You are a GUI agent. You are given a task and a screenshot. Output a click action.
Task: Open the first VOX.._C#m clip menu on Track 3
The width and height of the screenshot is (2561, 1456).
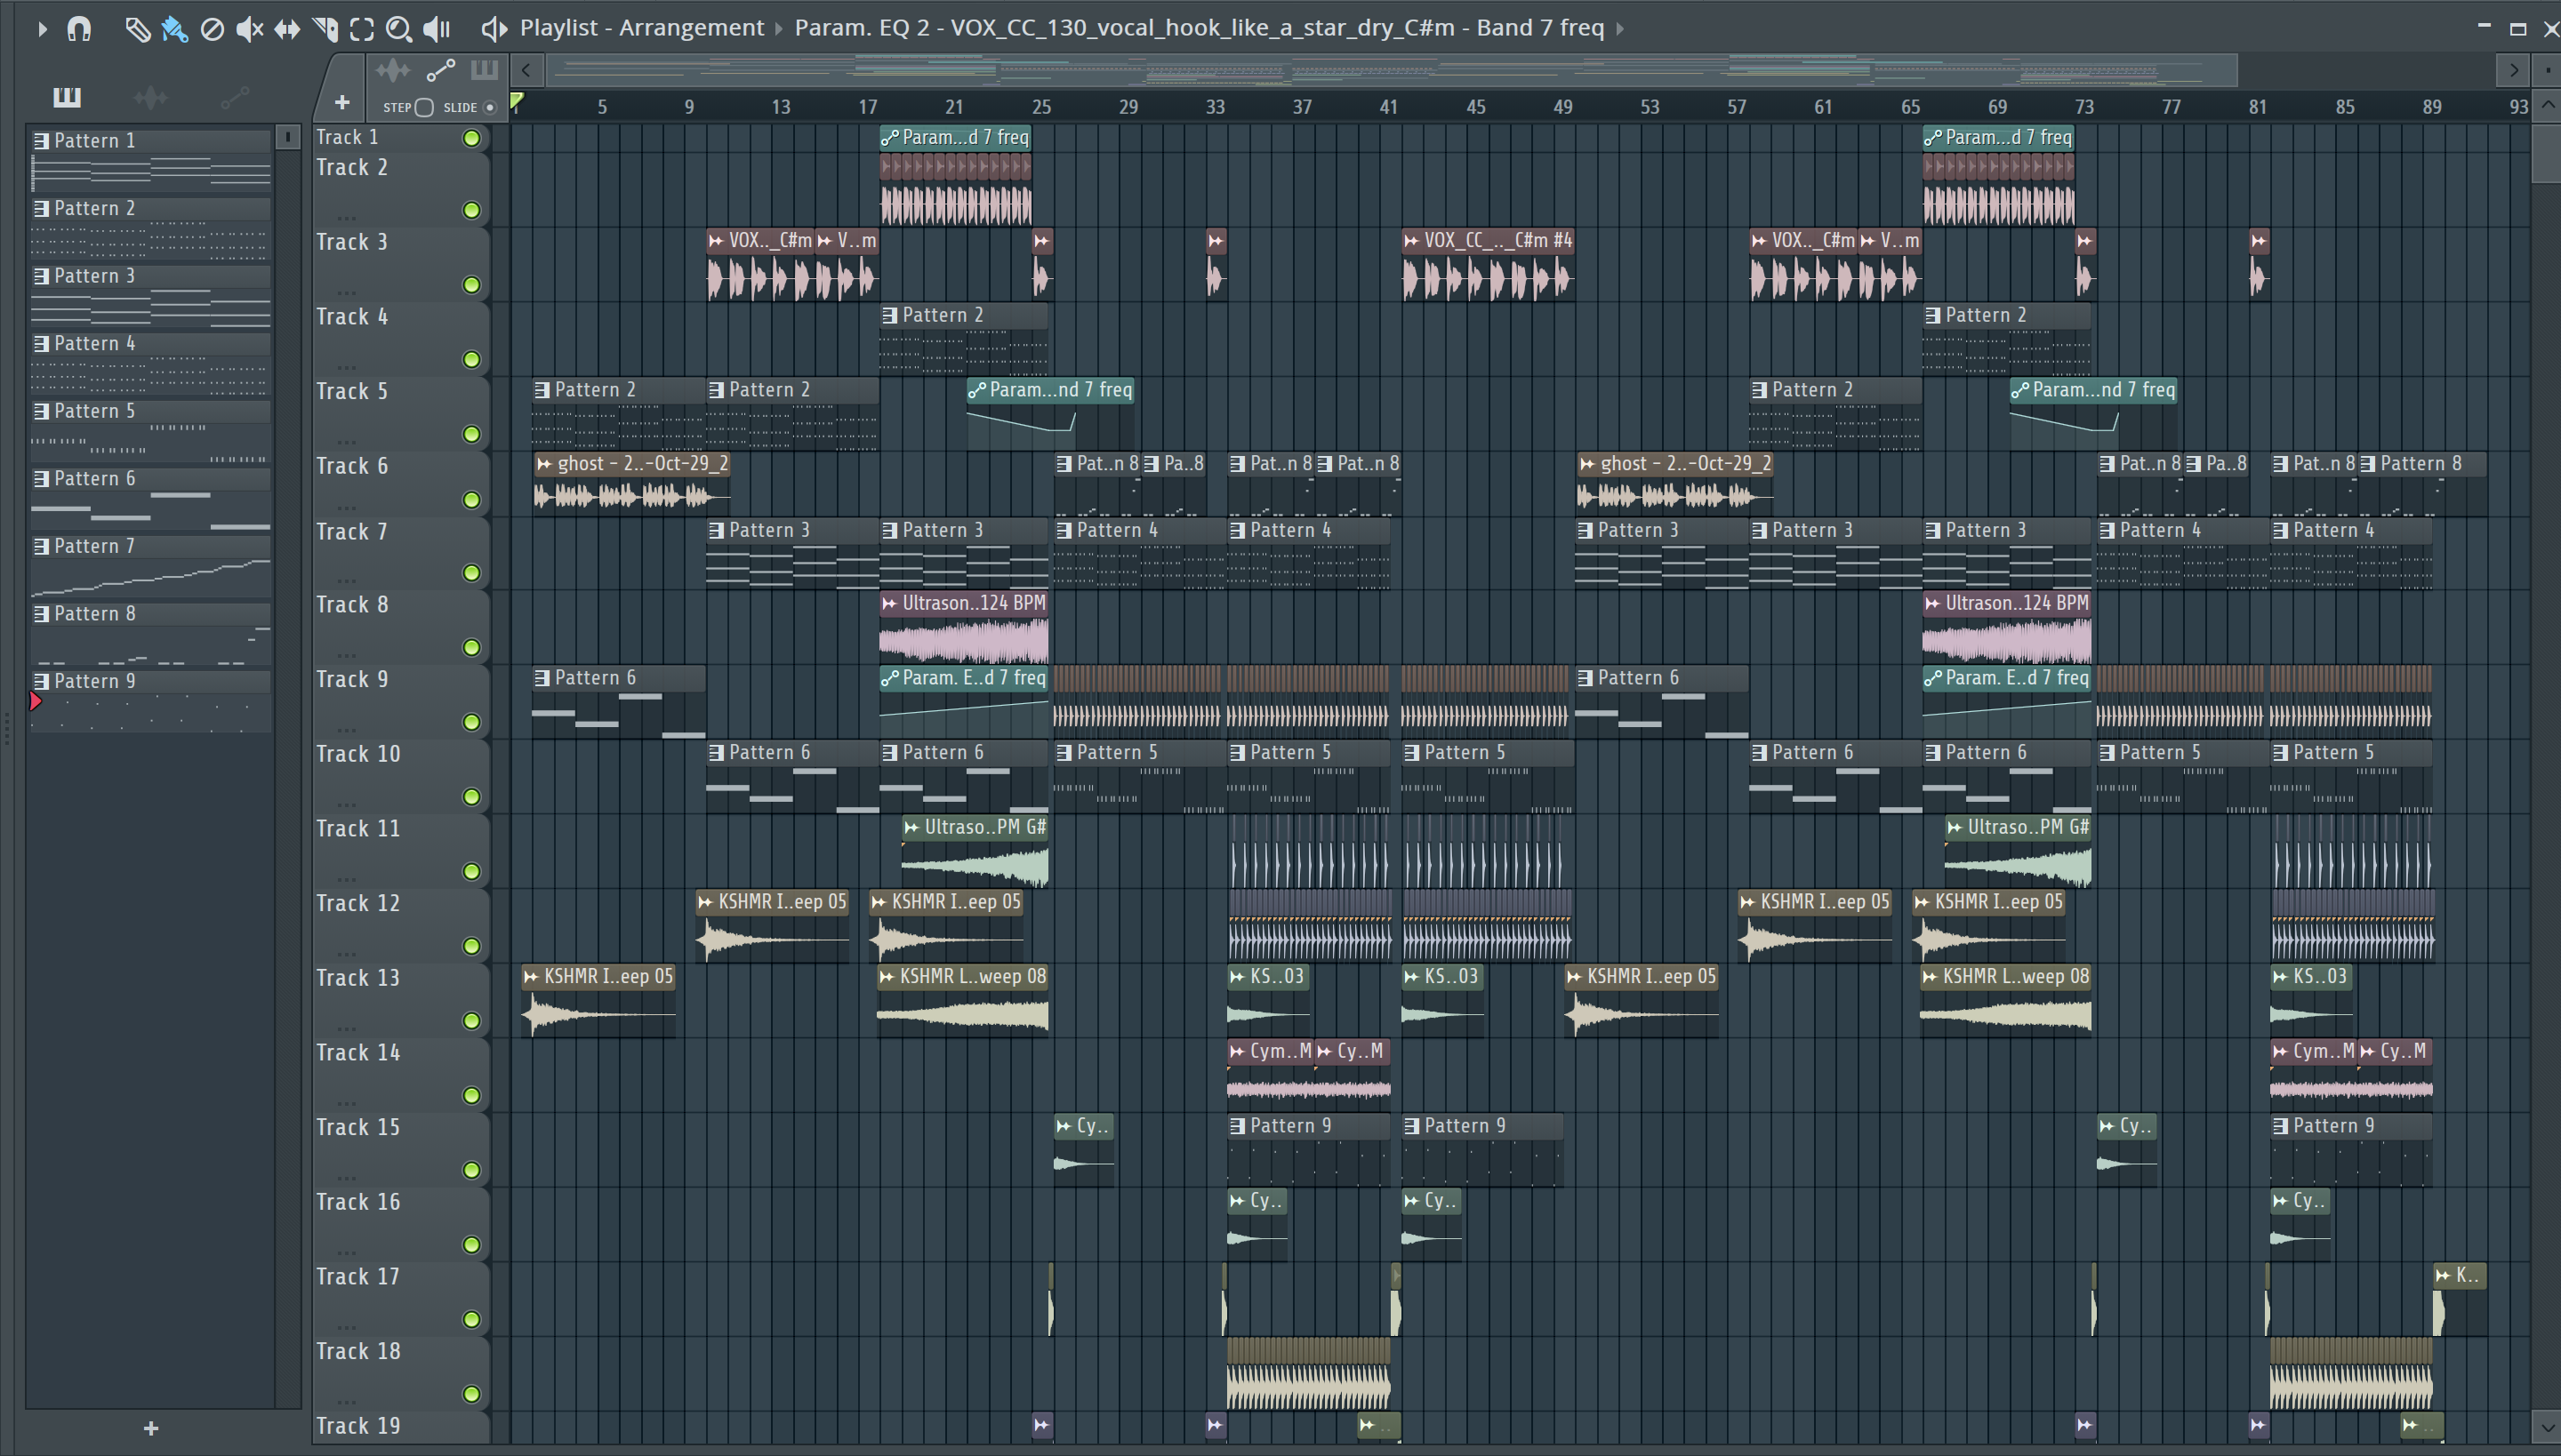pyautogui.click(x=715, y=241)
